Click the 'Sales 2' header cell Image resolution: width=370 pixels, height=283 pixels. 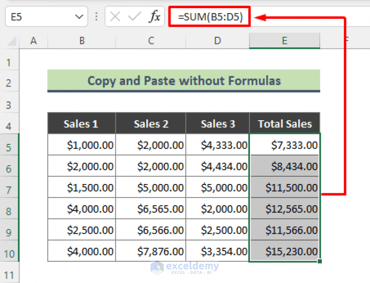[x=151, y=124]
